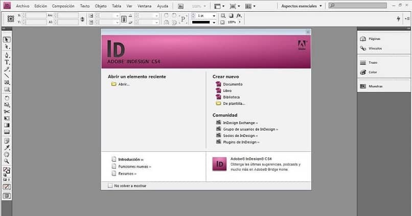Toggle the Normal view mode button
Image resolution: width=412 pixels, height=216 pixels.
tap(7, 196)
